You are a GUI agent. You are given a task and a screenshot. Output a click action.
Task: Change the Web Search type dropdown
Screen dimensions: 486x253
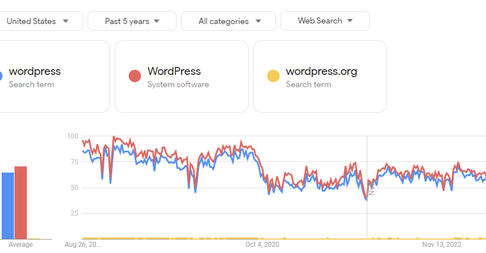click(x=325, y=21)
